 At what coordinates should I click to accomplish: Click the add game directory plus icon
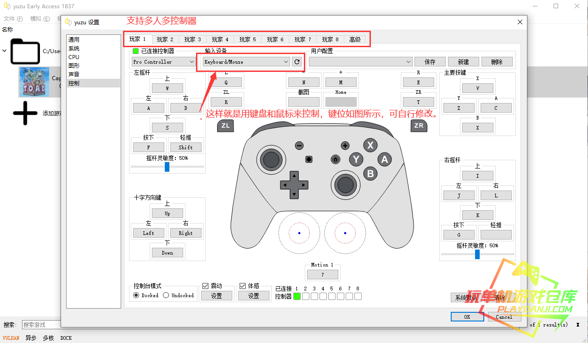[25, 113]
